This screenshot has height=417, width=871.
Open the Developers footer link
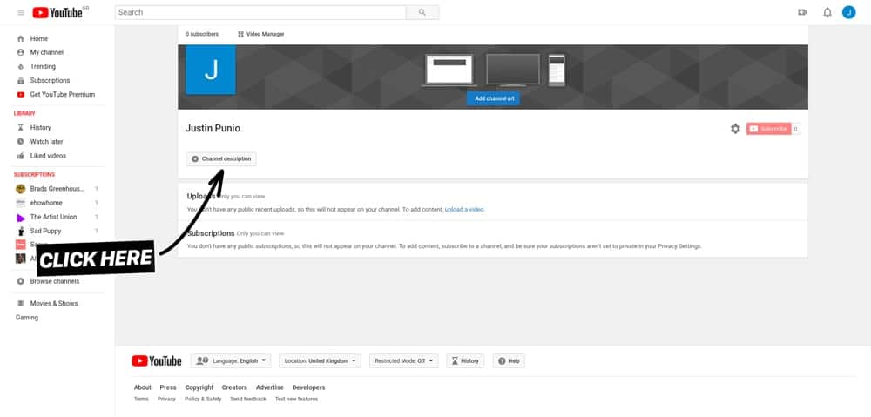click(309, 387)
